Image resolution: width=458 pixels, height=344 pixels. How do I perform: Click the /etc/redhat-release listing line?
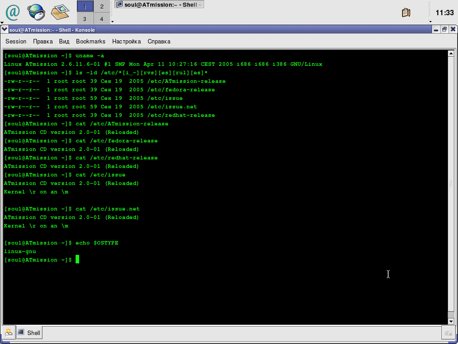[x=109, y=115]
